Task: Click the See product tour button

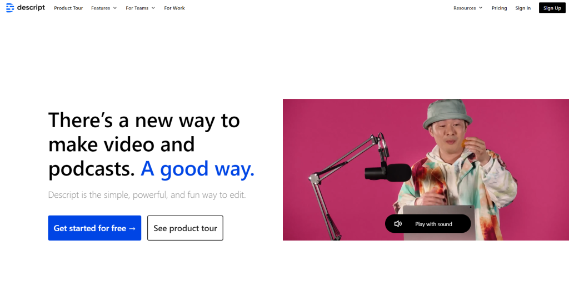Action: coord(185,228)
